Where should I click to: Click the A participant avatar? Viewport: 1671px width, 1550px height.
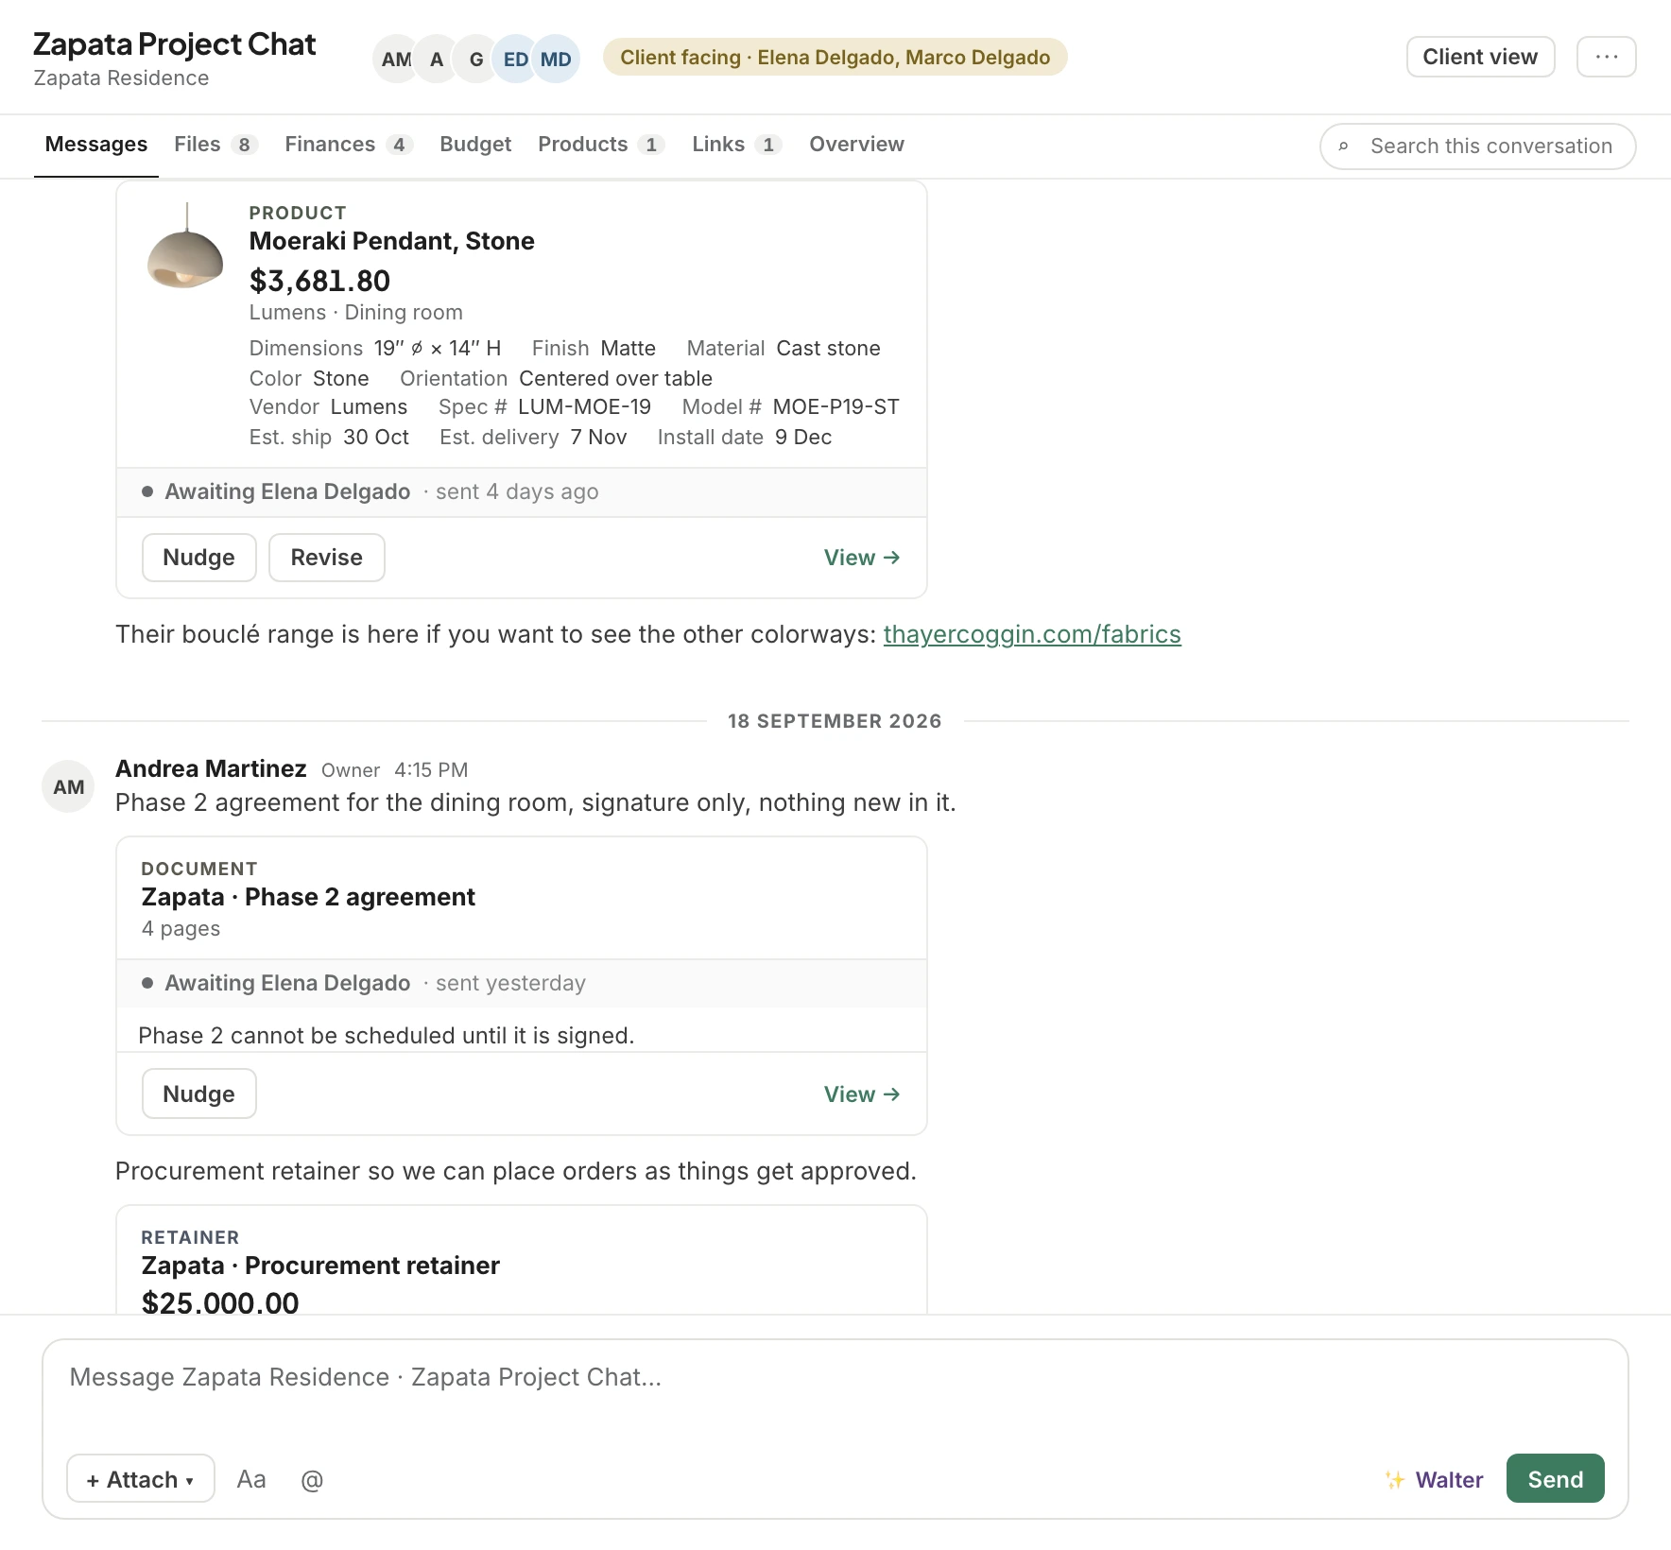tap(437, 60)
